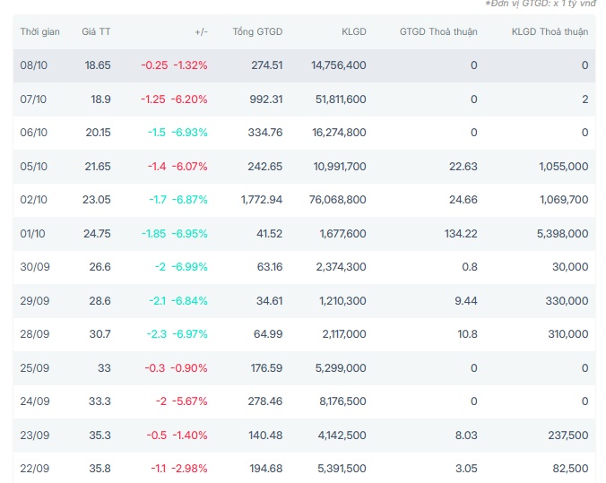606x483 pixels.
Task: Click the 'Tổng GTGD' column header
Action: click(x=257, y=31)
